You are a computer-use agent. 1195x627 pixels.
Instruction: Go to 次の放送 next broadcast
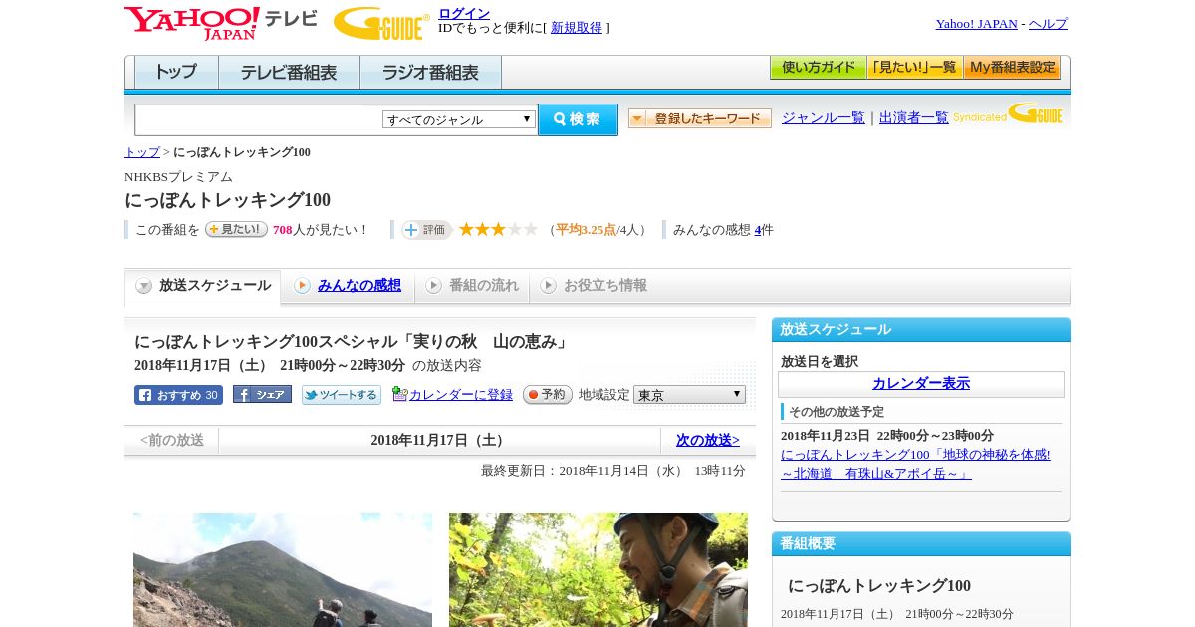tap(708, 440)
